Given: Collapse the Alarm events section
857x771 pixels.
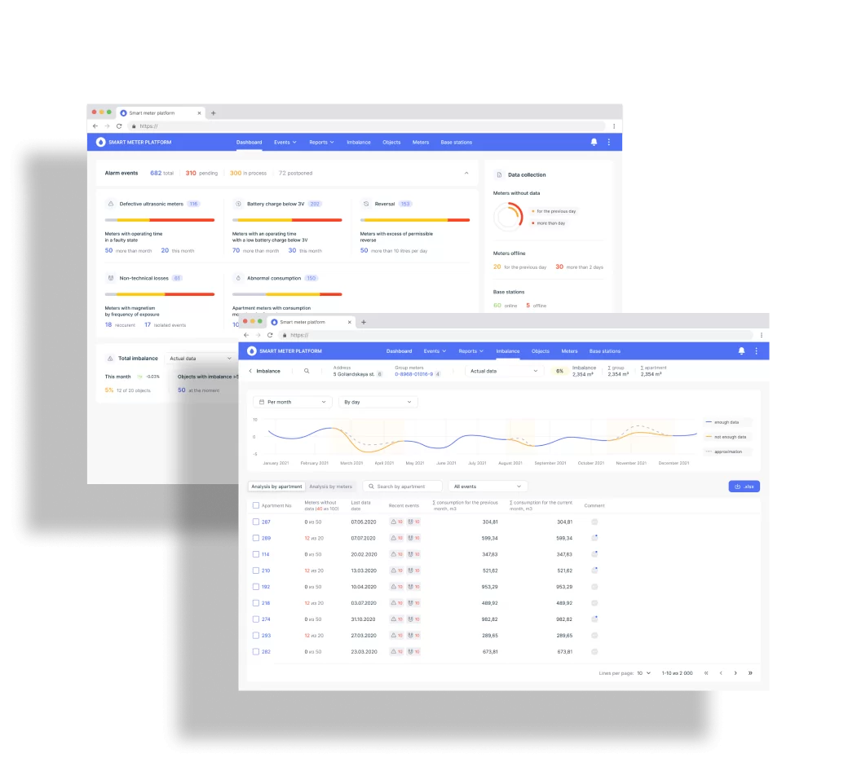Looking at the screenshot, I should click(x=466, y=173).
